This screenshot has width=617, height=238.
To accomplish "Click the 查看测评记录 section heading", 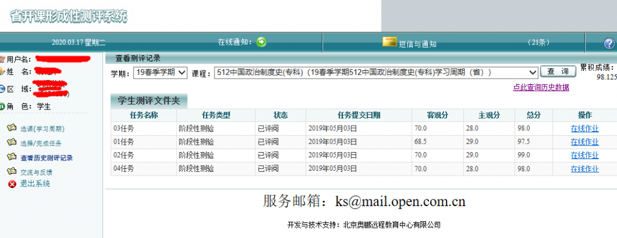I will click(138, 58).
